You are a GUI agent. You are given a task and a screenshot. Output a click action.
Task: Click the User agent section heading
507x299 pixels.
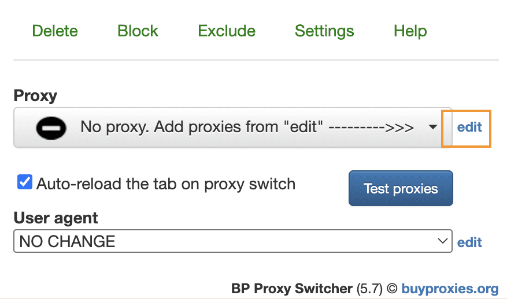click(55, 218)
